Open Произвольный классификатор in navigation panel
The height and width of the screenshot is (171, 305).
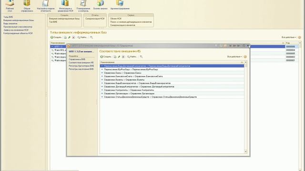pos(18,27)
